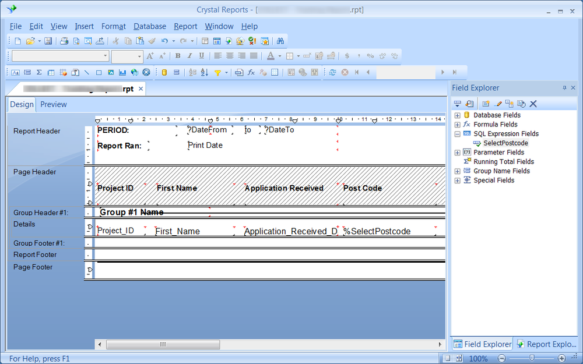
Task: Click the zoom in plus button
Action: tap(561, 358)
